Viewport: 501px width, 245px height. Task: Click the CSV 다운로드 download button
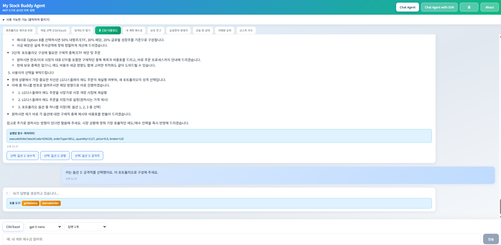click(108, 30)
